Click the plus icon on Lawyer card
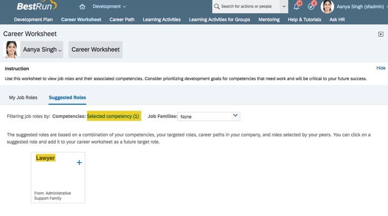This screenshot has width=388, height=216. pyautogui.click(x=79, y=163)
